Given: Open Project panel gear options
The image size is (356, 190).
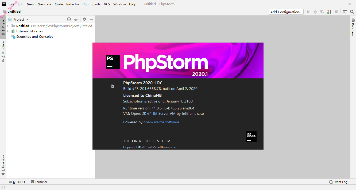Looking at the screenshot, I should 85,19.
